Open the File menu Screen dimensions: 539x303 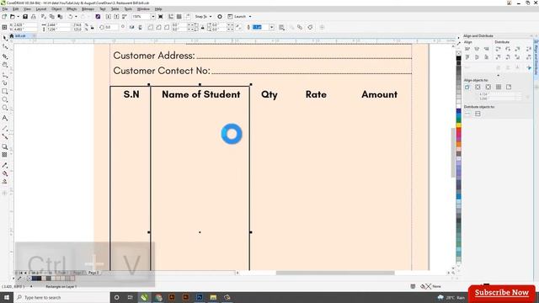pos(5,9)
